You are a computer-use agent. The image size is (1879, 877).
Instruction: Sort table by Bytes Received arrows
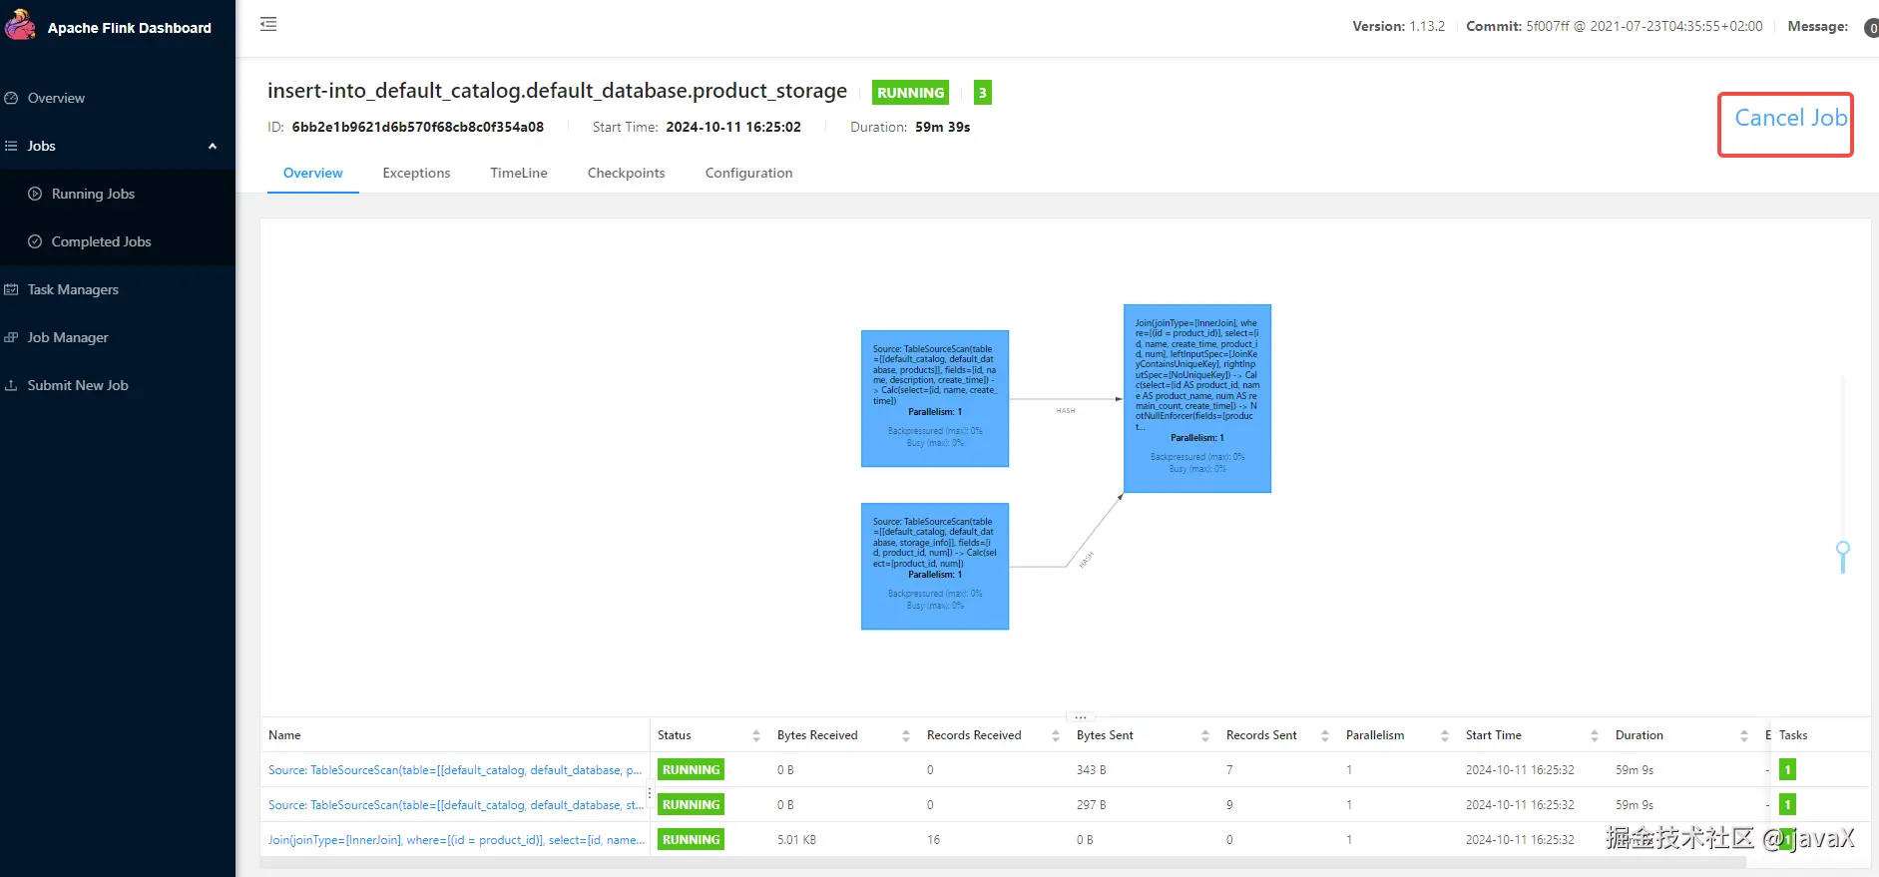click(x=906, y=735)
